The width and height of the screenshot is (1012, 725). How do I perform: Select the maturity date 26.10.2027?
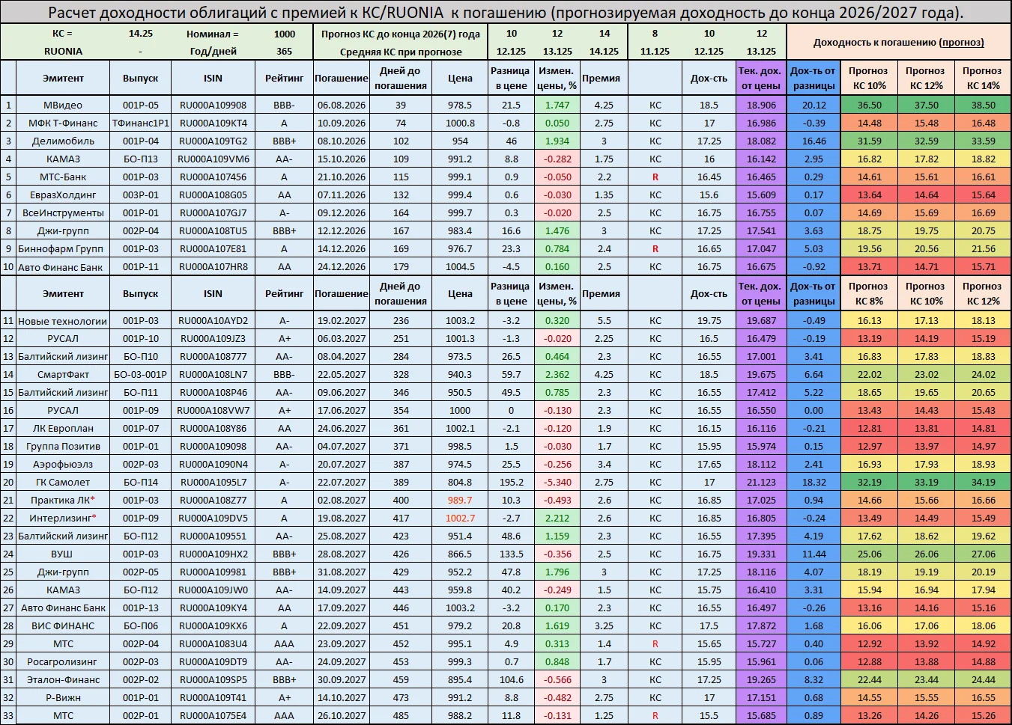342,716
